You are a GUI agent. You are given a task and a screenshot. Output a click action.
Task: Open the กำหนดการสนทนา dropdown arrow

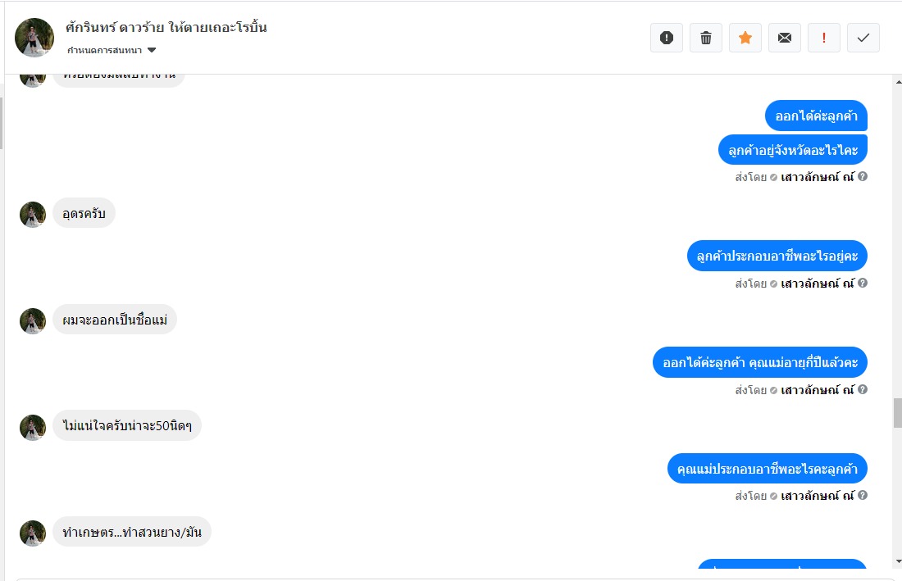pyautogui.click(x=152, y=50)
